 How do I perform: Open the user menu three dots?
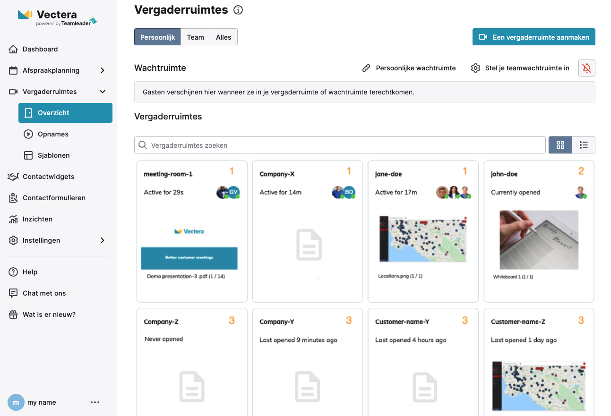pyautogui.click(x=95, y=402)
